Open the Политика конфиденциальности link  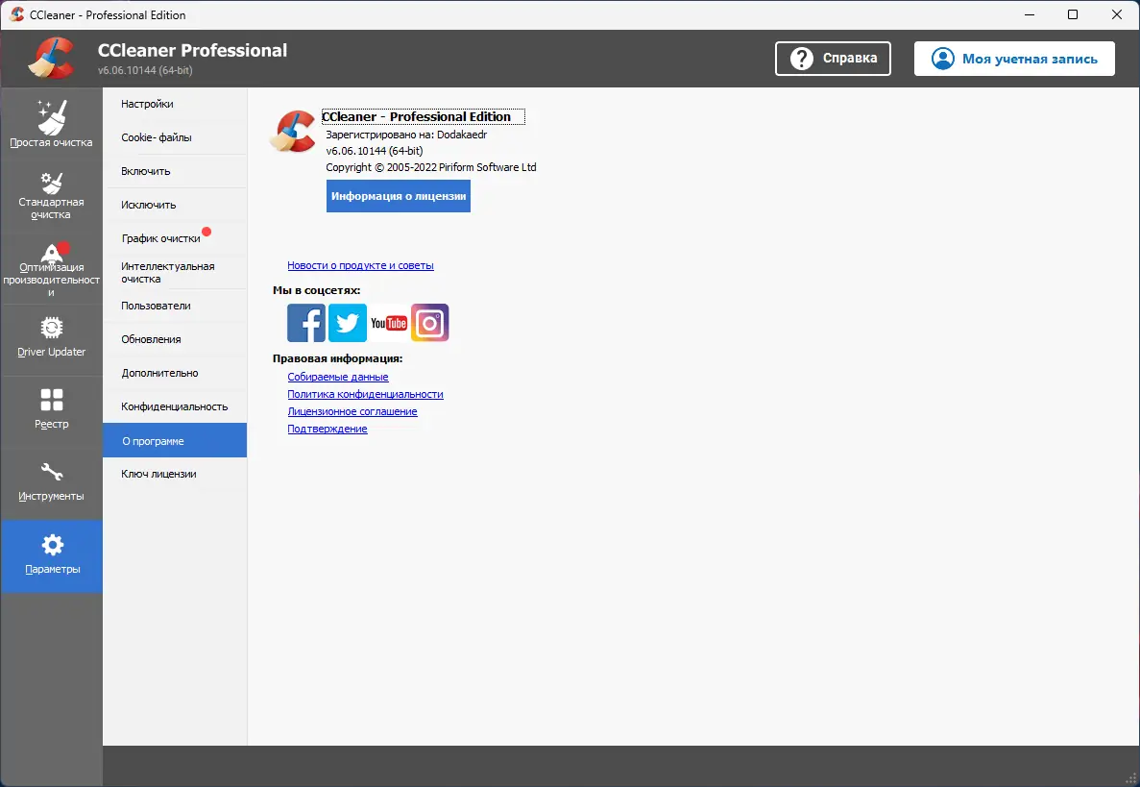pos(365,394)
